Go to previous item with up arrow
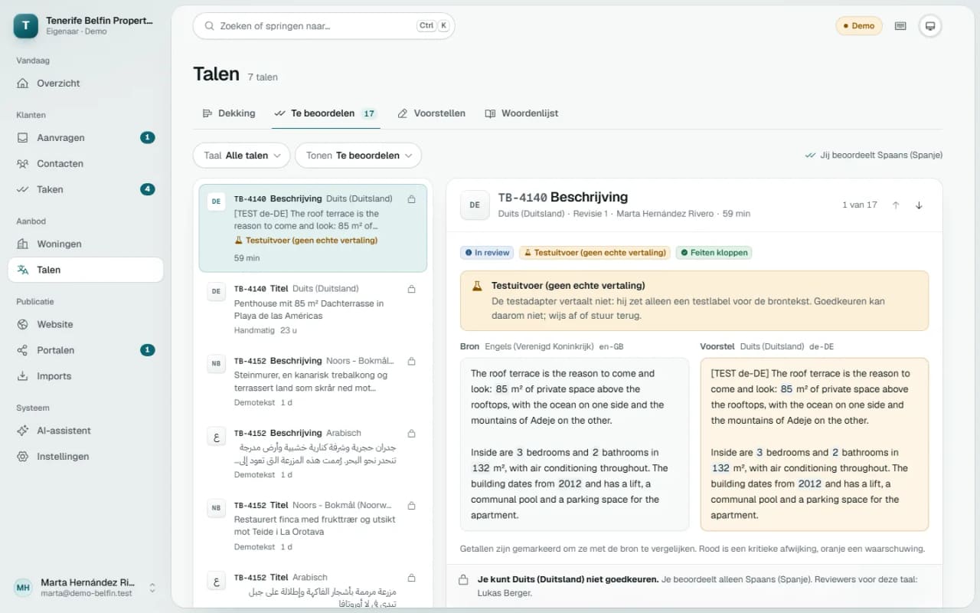This screenshot has width=980, height=613. (896, 205)
